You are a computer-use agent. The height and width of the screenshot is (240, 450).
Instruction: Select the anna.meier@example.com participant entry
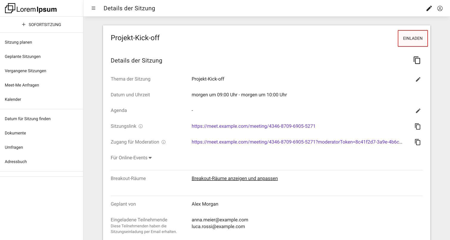coord(220,220)
